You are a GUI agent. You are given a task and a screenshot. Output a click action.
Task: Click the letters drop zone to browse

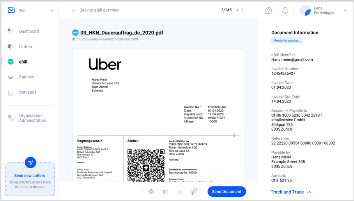click(30, 179)
